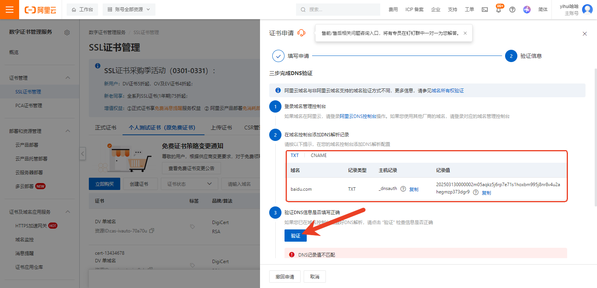This screenshot has height=288, width=597.
Task: Dismiss the 售前/售后 consultation tooltip
Action: coord(465,33)
